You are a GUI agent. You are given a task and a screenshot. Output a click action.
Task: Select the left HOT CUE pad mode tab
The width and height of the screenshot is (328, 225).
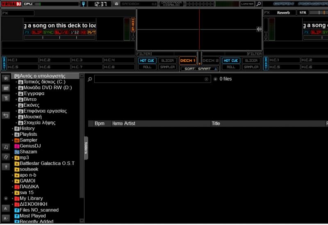click(x=147, y=61)
